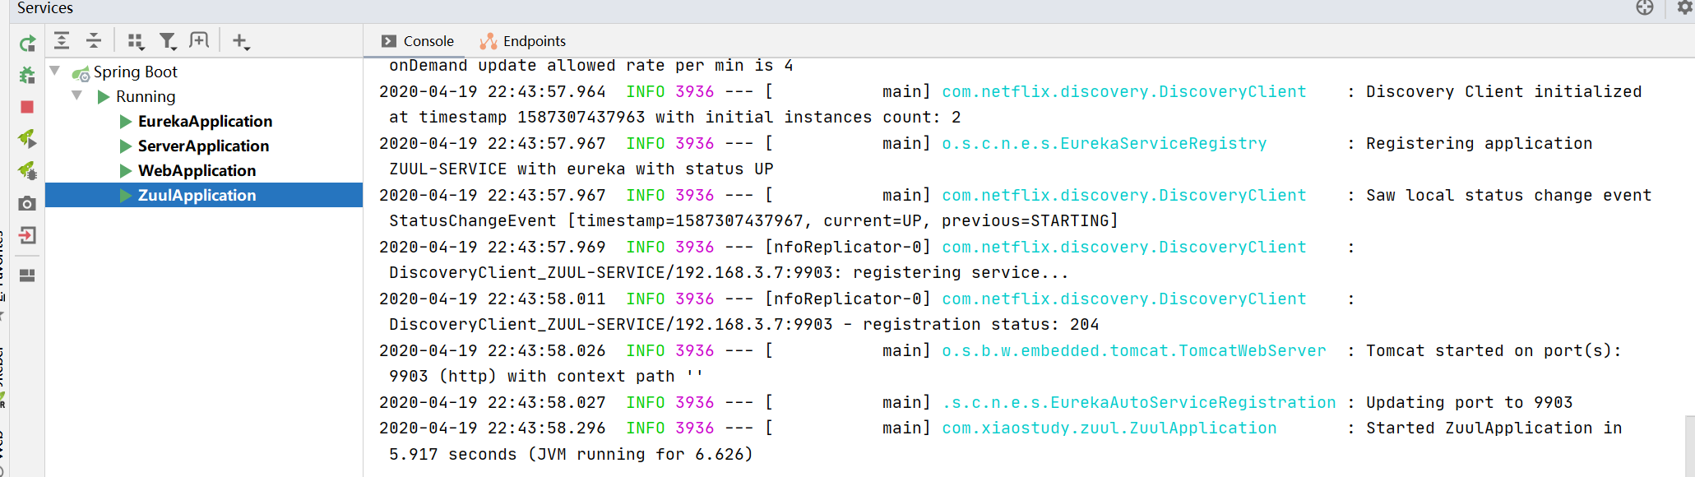The height and width of the screenshot is (477, 1695).
Task: Click the o.s.c.n.e.s.EurekaServiceRegistry logger text
Action: pyautogui.click(x=1105, y=143)
